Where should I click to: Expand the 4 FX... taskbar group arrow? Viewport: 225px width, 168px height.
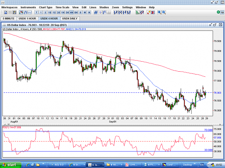(159, 165)
